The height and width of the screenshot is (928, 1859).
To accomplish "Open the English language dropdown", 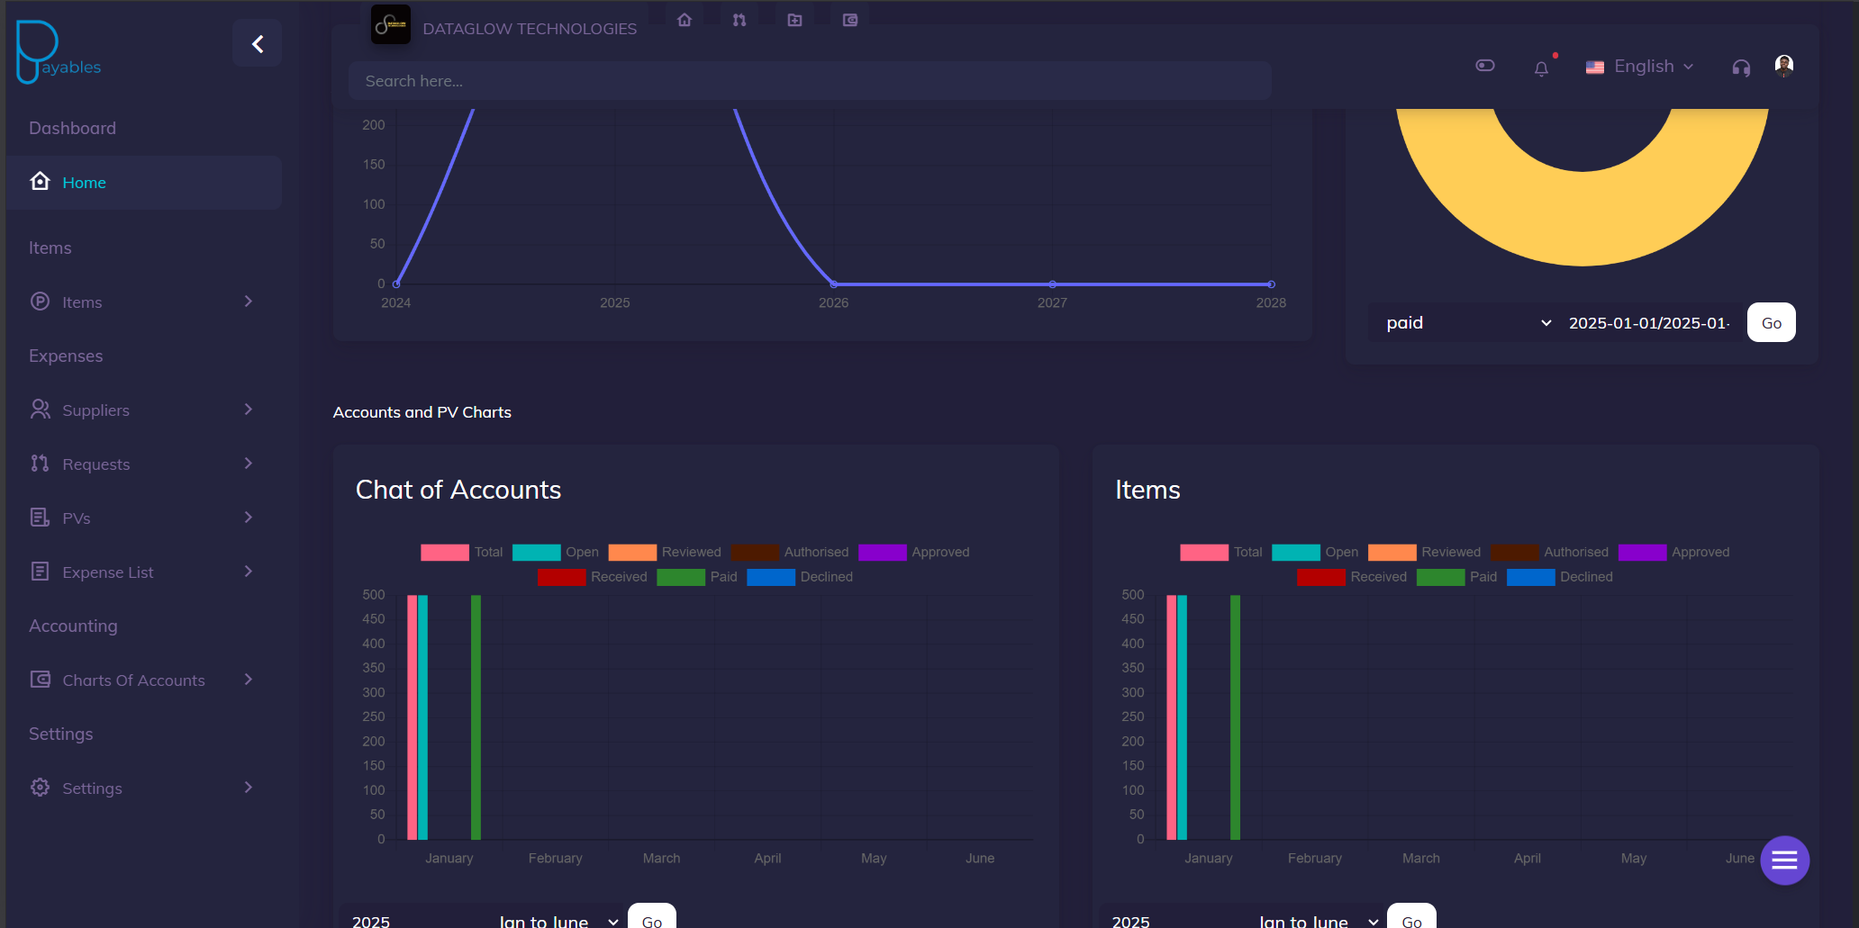I will pyautogui.click(x=1640, y=67).
